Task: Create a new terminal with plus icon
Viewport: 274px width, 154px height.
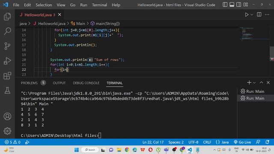Action: (x=249, y=83)
